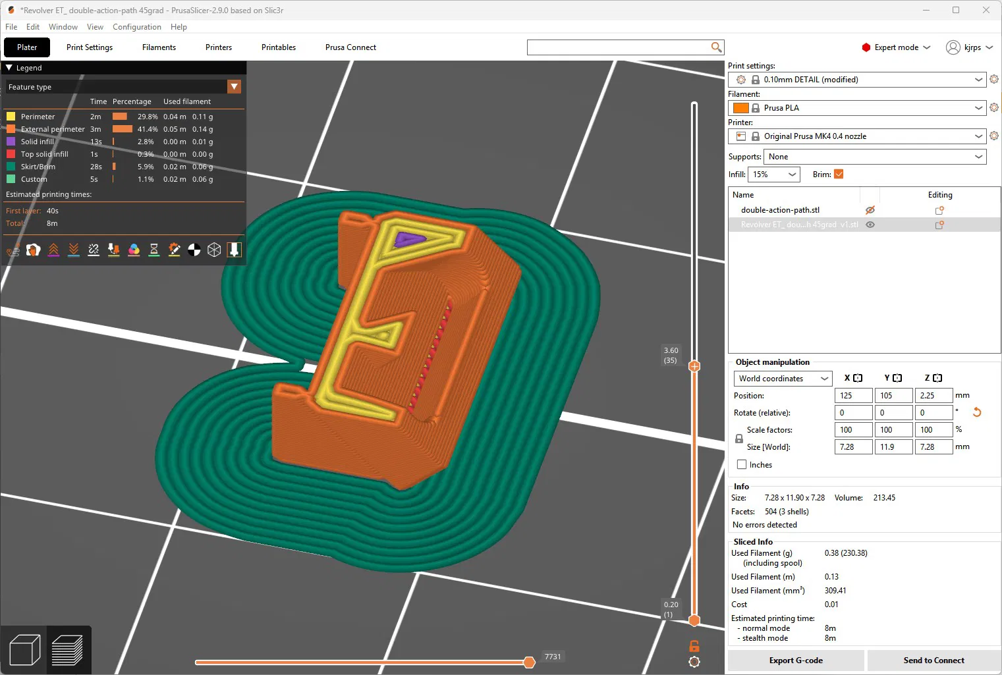Open layer slider settings gear
Image resolution: width=1002 pixels, height=675 pixels.
[x=694, y=662]
